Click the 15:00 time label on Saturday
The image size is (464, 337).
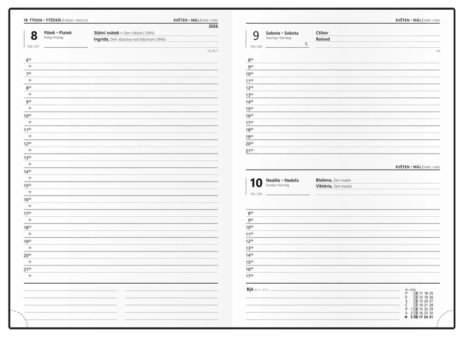(x=250, y=109)
